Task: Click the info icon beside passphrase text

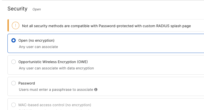Action: pos(96,89)
